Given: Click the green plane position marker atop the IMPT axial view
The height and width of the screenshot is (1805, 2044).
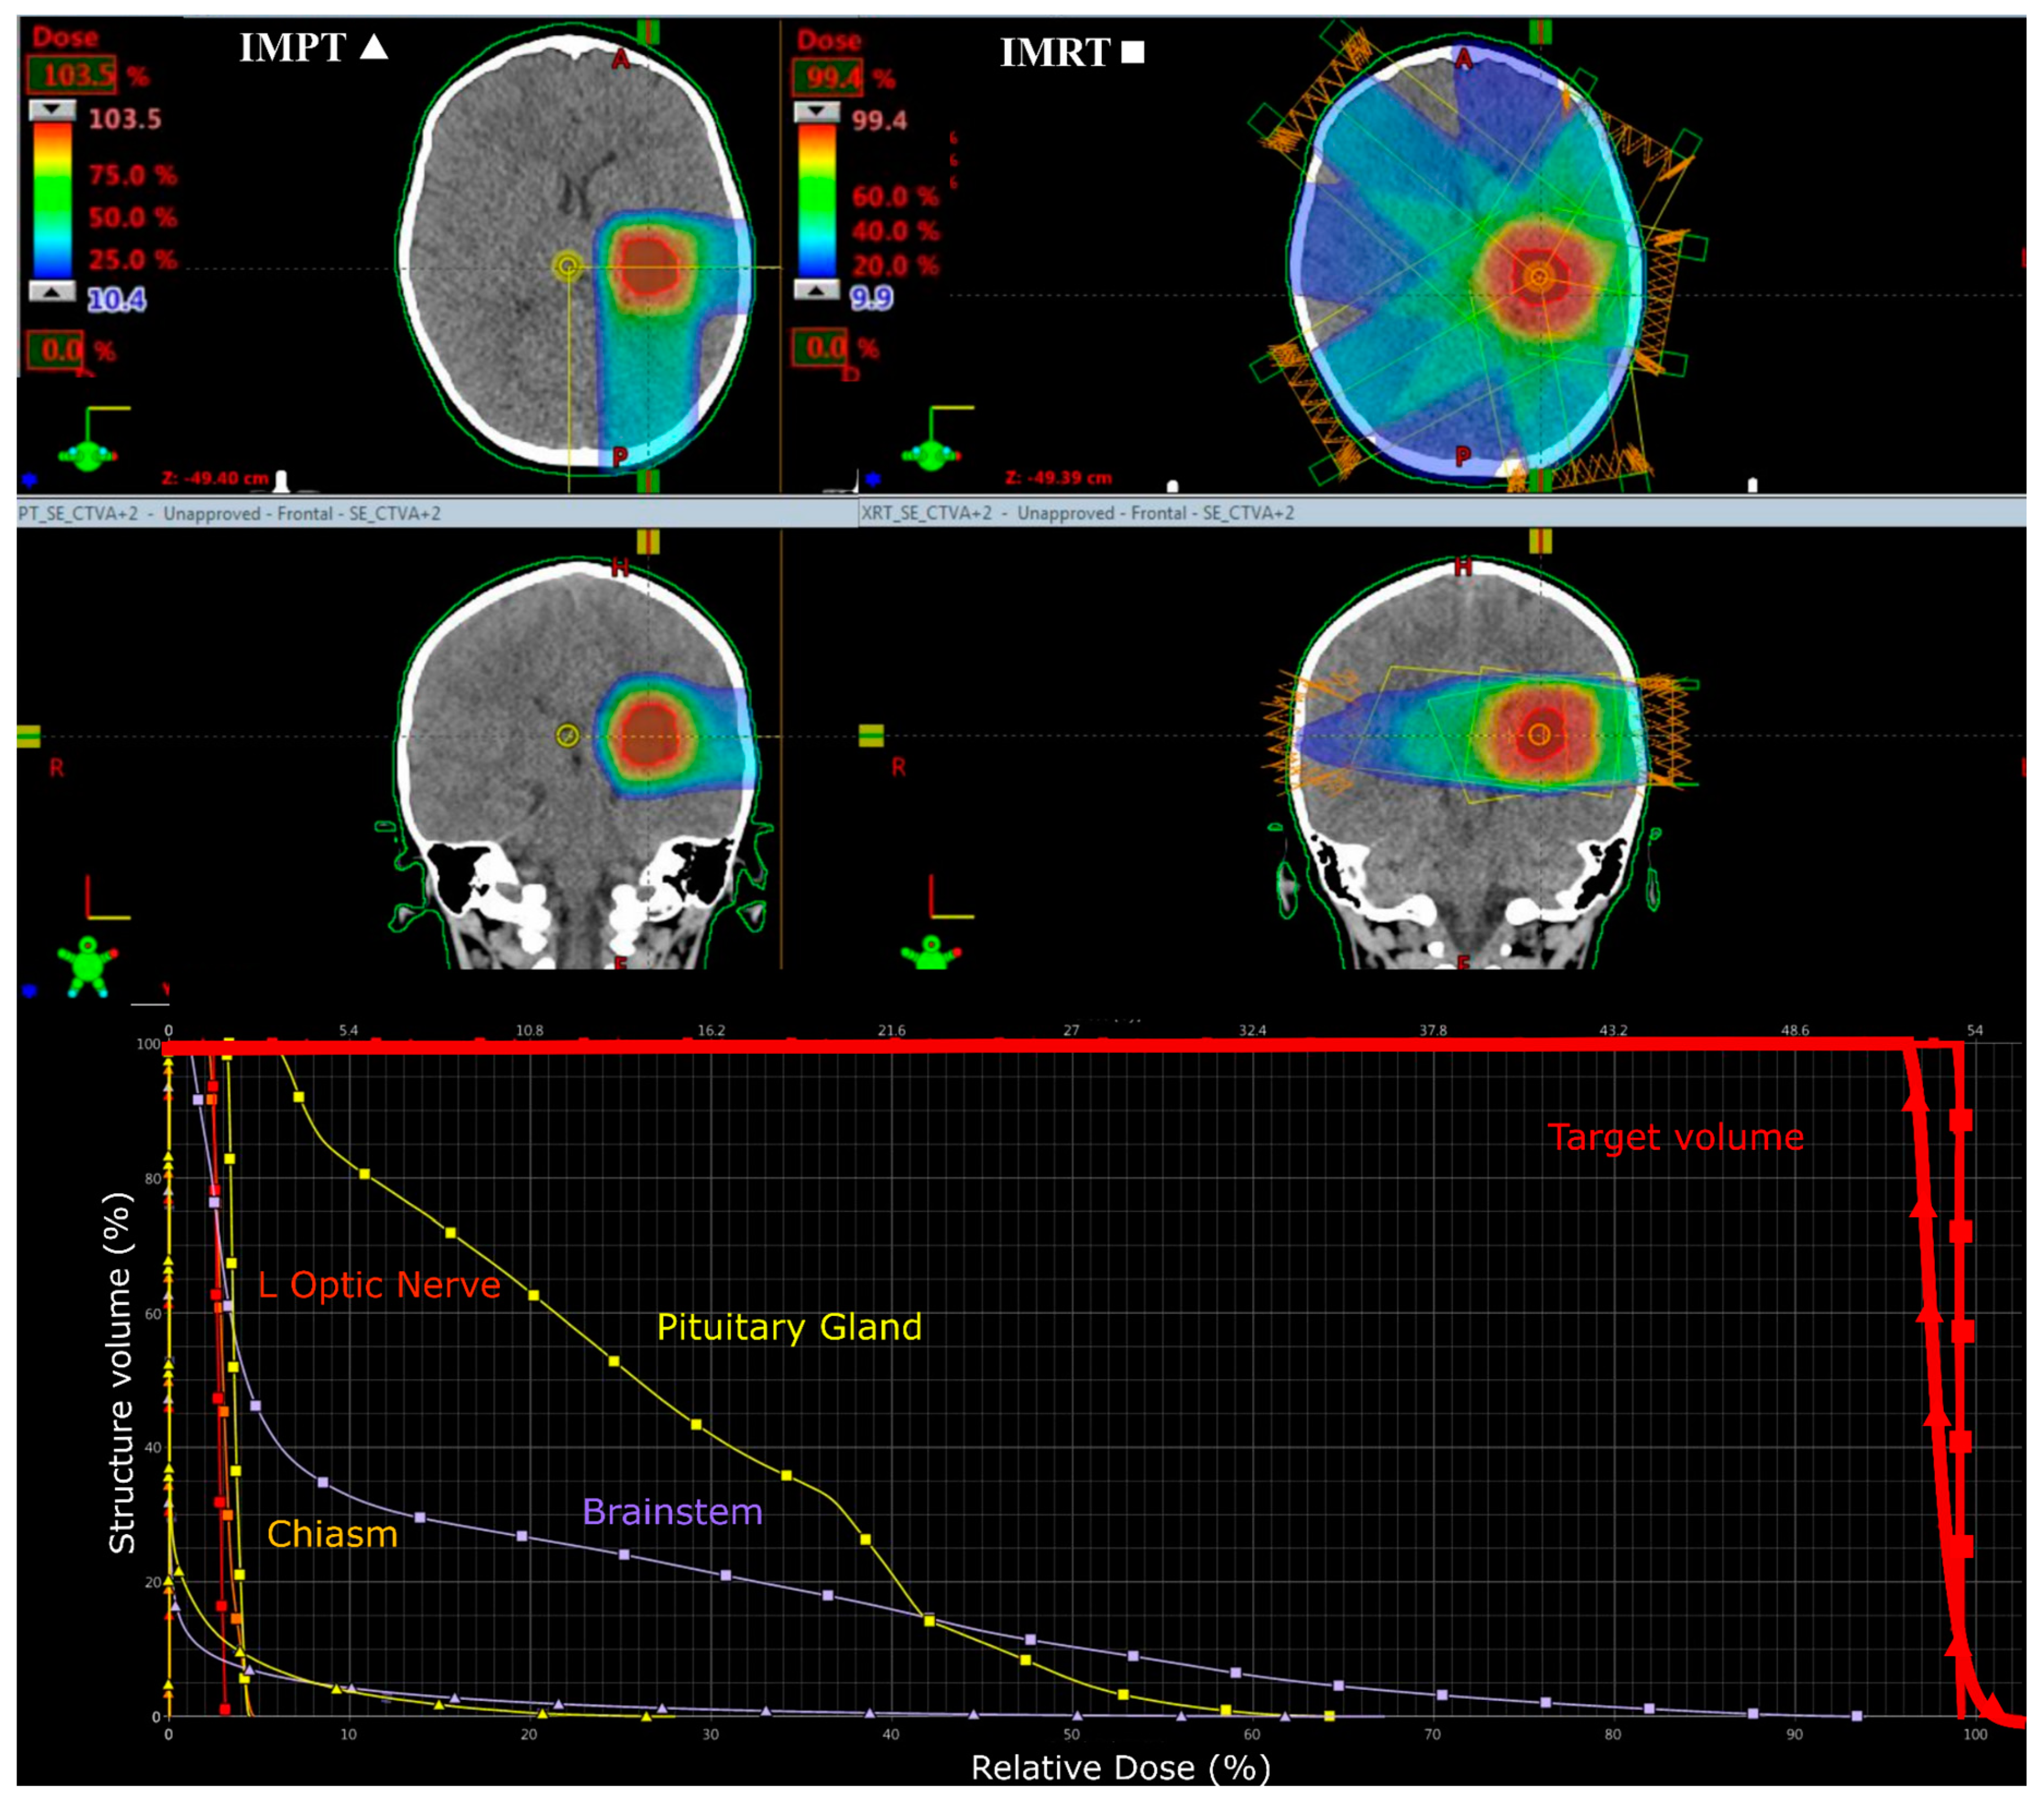Looking at the screenshot, I should 648,32.
